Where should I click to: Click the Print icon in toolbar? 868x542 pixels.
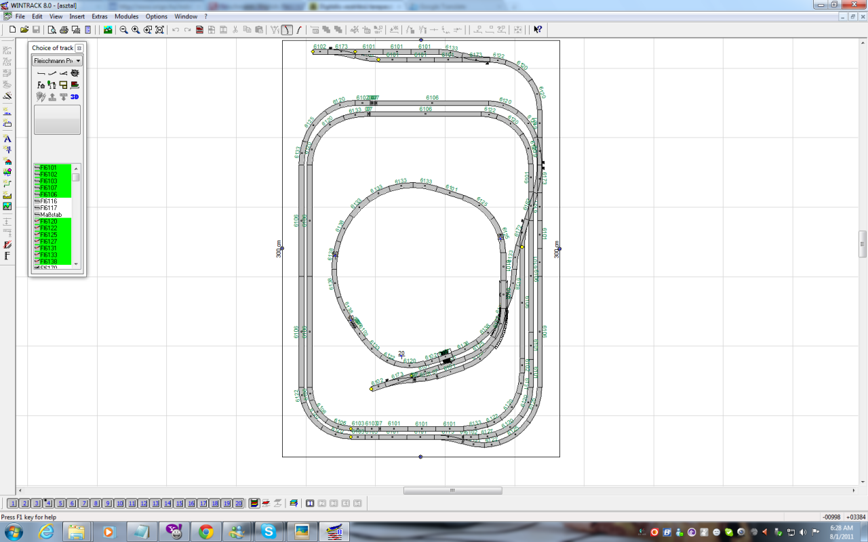pyautogui.click(x=64, y=30)
